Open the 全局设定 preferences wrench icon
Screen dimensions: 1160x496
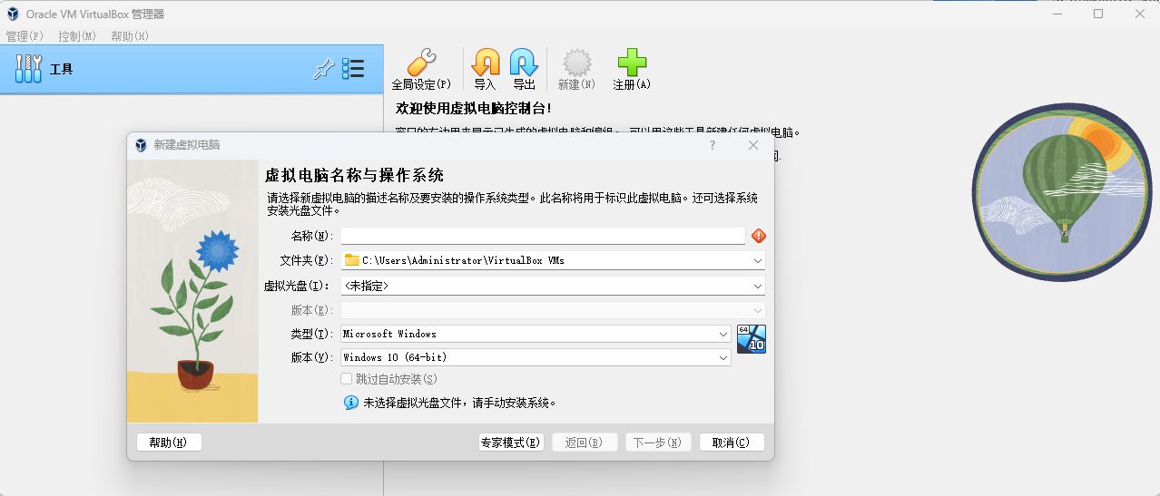click(421, 63)
